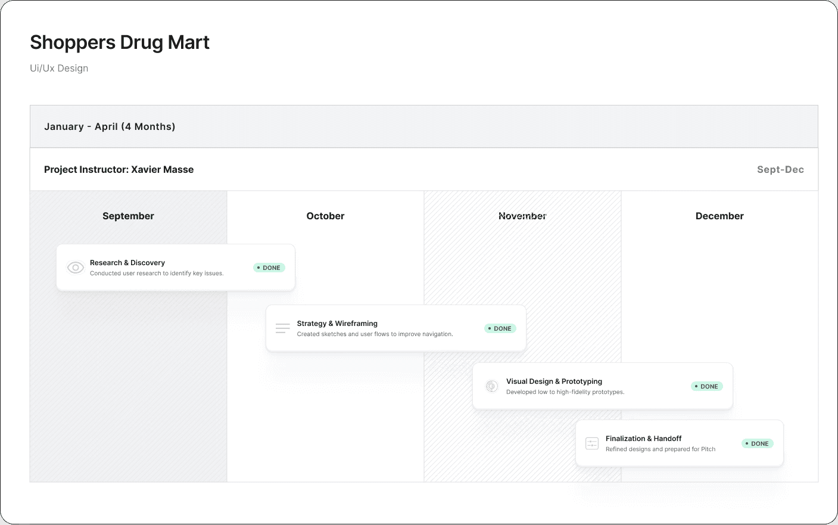838x525 pixels.
Task: Click the fingerprint icon on Visual Design & Prototyping
Action: [x=491, y=386]
